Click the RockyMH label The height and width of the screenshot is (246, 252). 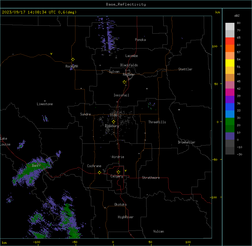point(72,66)
